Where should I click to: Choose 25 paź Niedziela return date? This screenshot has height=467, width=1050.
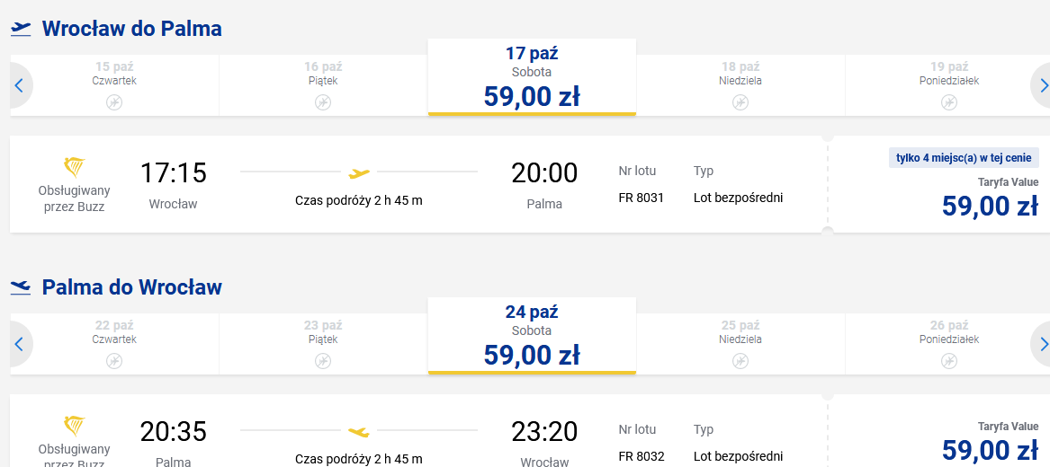740,343
